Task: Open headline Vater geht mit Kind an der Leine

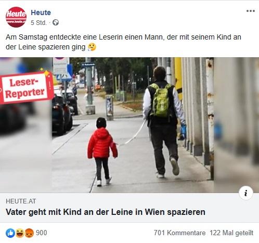Action: (106, 212)
